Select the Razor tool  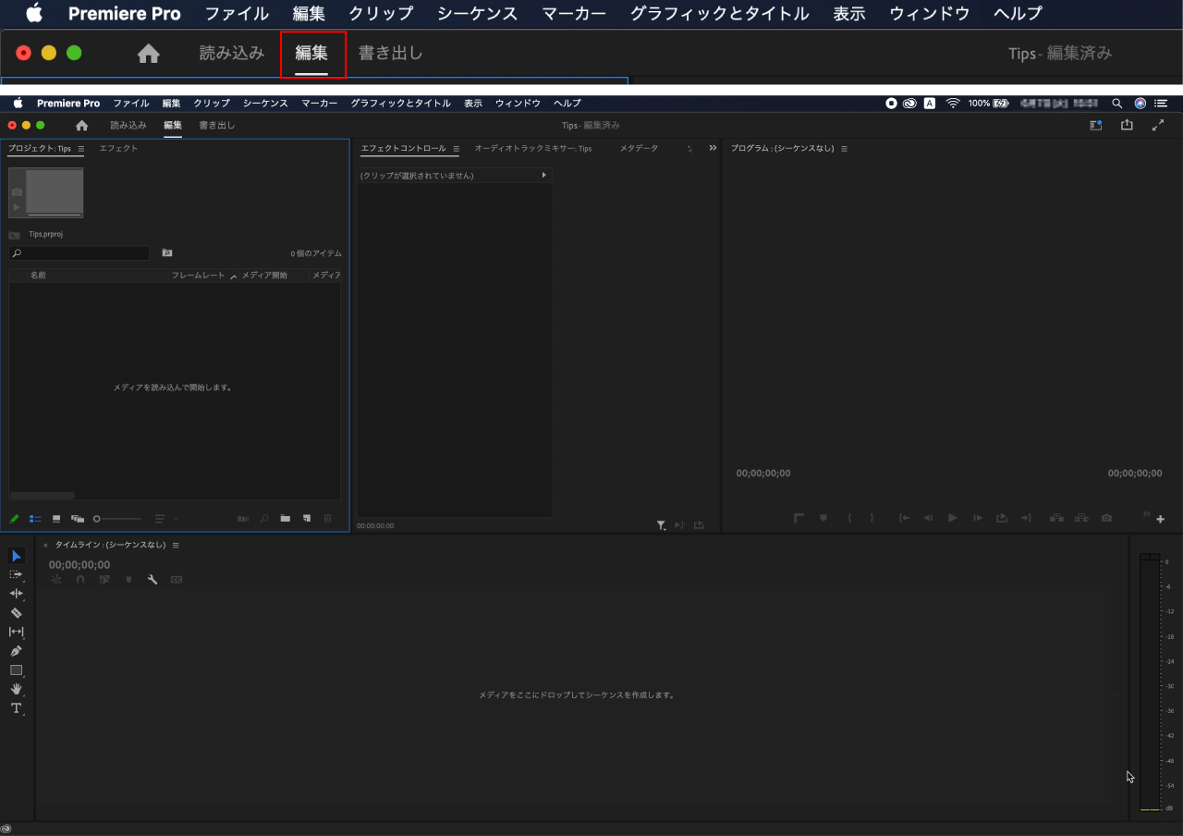[x=17, y=613]
